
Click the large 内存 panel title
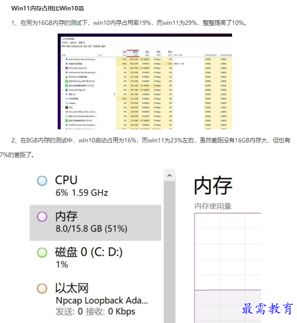point(213,186)
